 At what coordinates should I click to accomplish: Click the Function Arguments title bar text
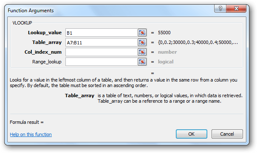[31, 11]
